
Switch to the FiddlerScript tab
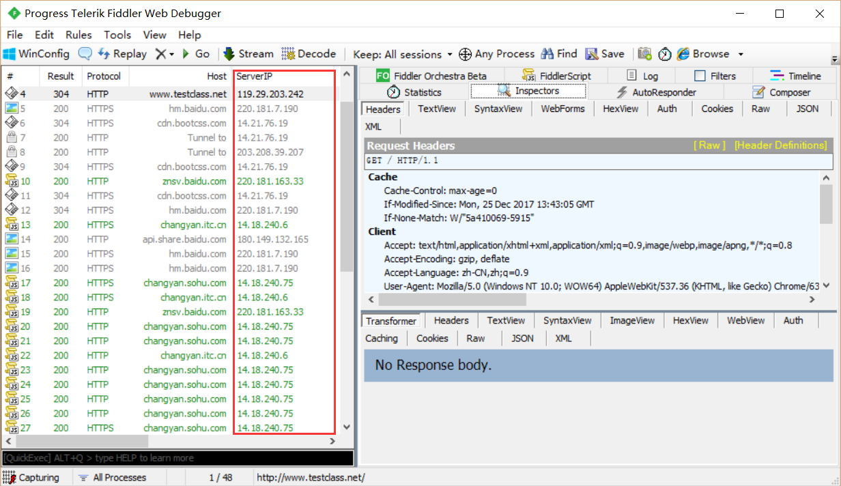[x=556, y=76]
